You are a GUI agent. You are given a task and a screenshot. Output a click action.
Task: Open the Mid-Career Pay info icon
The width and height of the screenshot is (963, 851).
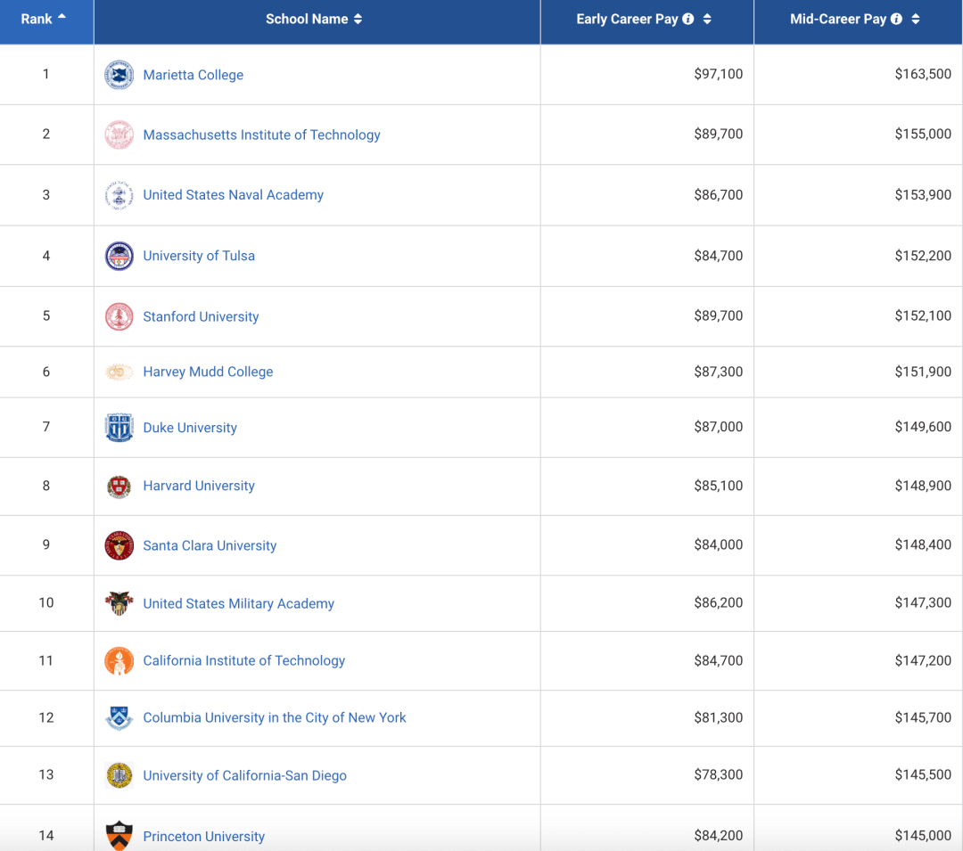click(897, 19)
